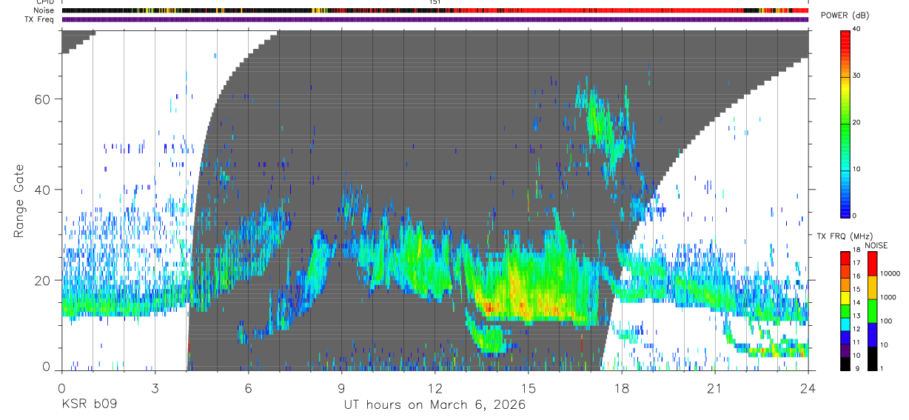
Task: Click the 'CPID' row label
Action: tap(45, 2)
